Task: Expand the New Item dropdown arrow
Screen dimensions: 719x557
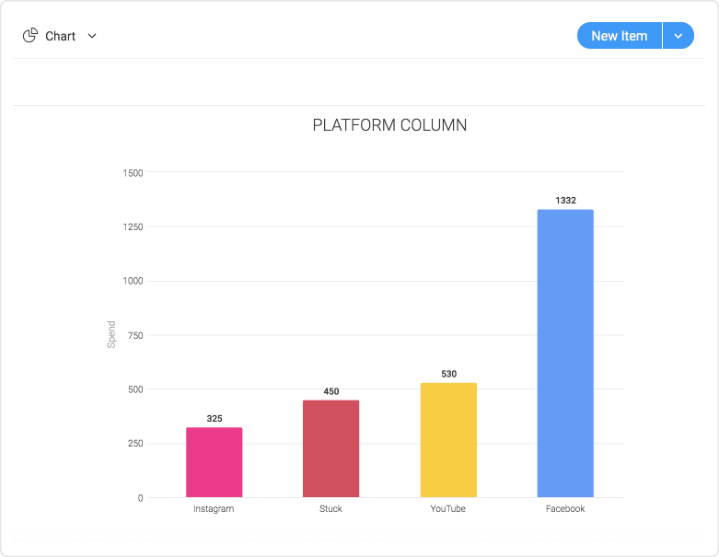Action: click(678, 35)
